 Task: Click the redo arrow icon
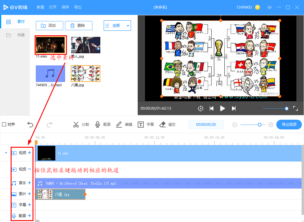pos(50,125)
